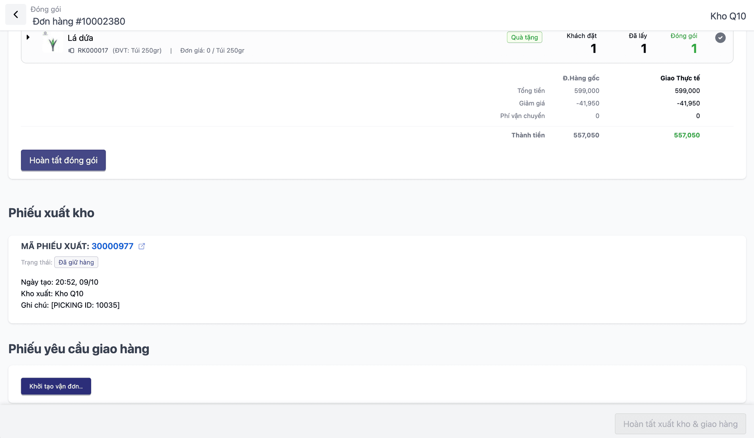
Task: Click the Lá dứa product name
Action: click(80, 38)
